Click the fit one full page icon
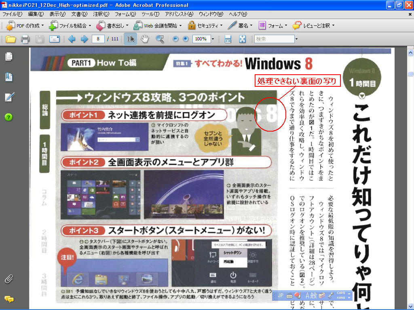Viewport: 414px width, 310px height. pyautogui.click(x=242, y=39)
